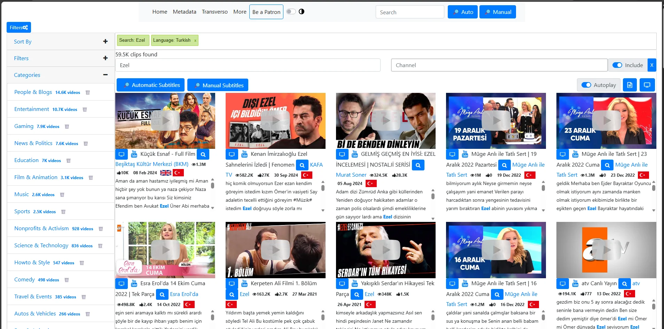
Task: Open the monitor icon for GELMİŞ GEÇMİŞ EN İYİSİ clip
Action: (342, 154)
